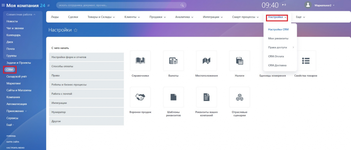Toggle the hamburger menu at top left
Image resolution: width=351 pixels, height=150 pixels.
pos(3,5)
